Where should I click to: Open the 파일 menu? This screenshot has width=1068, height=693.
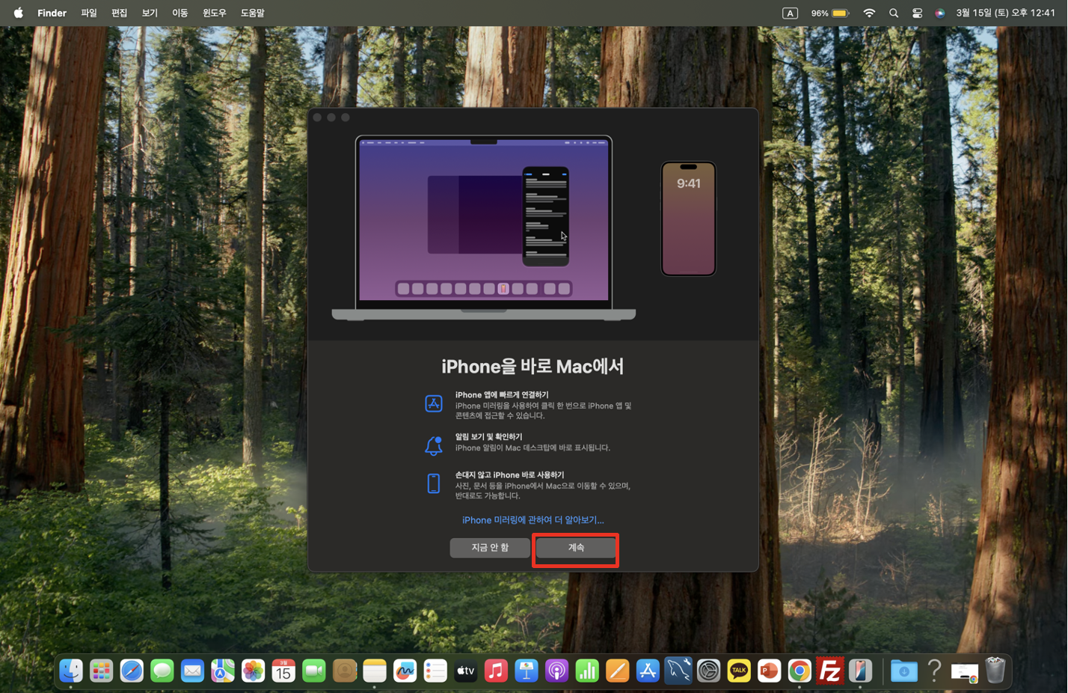point(89,13)
